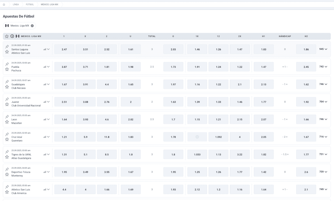Click the Mexico flag icon in league header
This screenshot has height=201, width=334.
(x=17, y=36)
